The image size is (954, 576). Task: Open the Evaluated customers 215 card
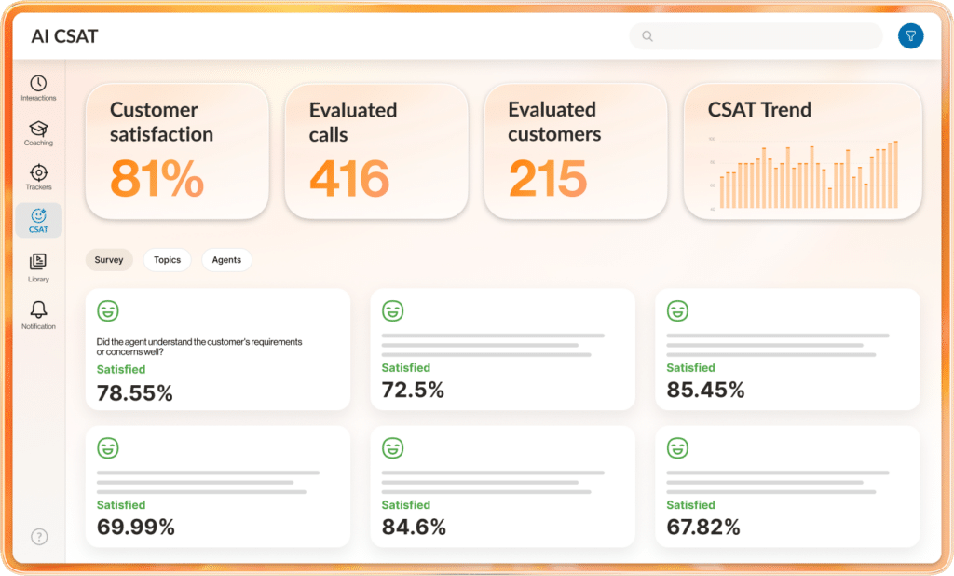click(575, 151)
